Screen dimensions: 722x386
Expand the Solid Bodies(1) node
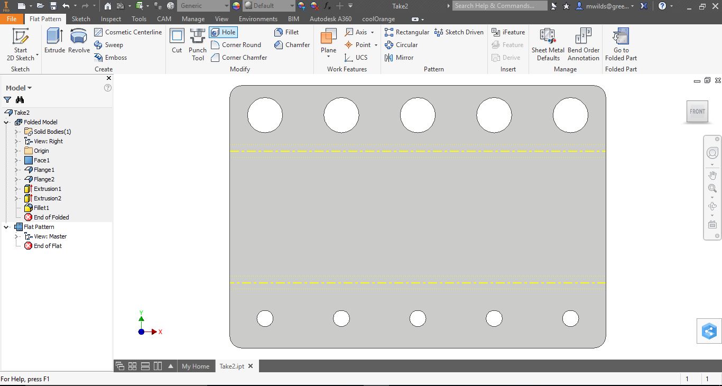click(17, 132)
